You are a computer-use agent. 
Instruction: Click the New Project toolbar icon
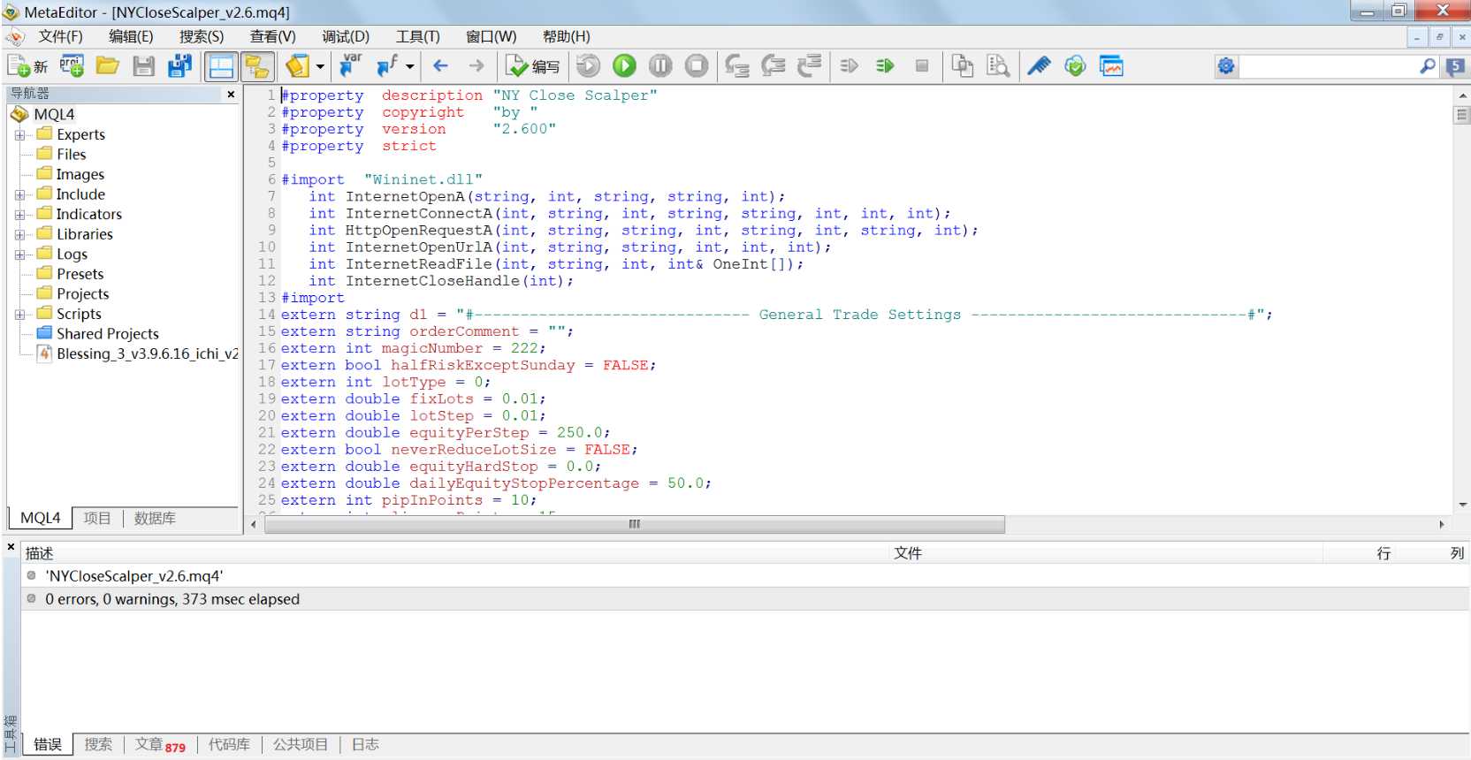[72, 66]
